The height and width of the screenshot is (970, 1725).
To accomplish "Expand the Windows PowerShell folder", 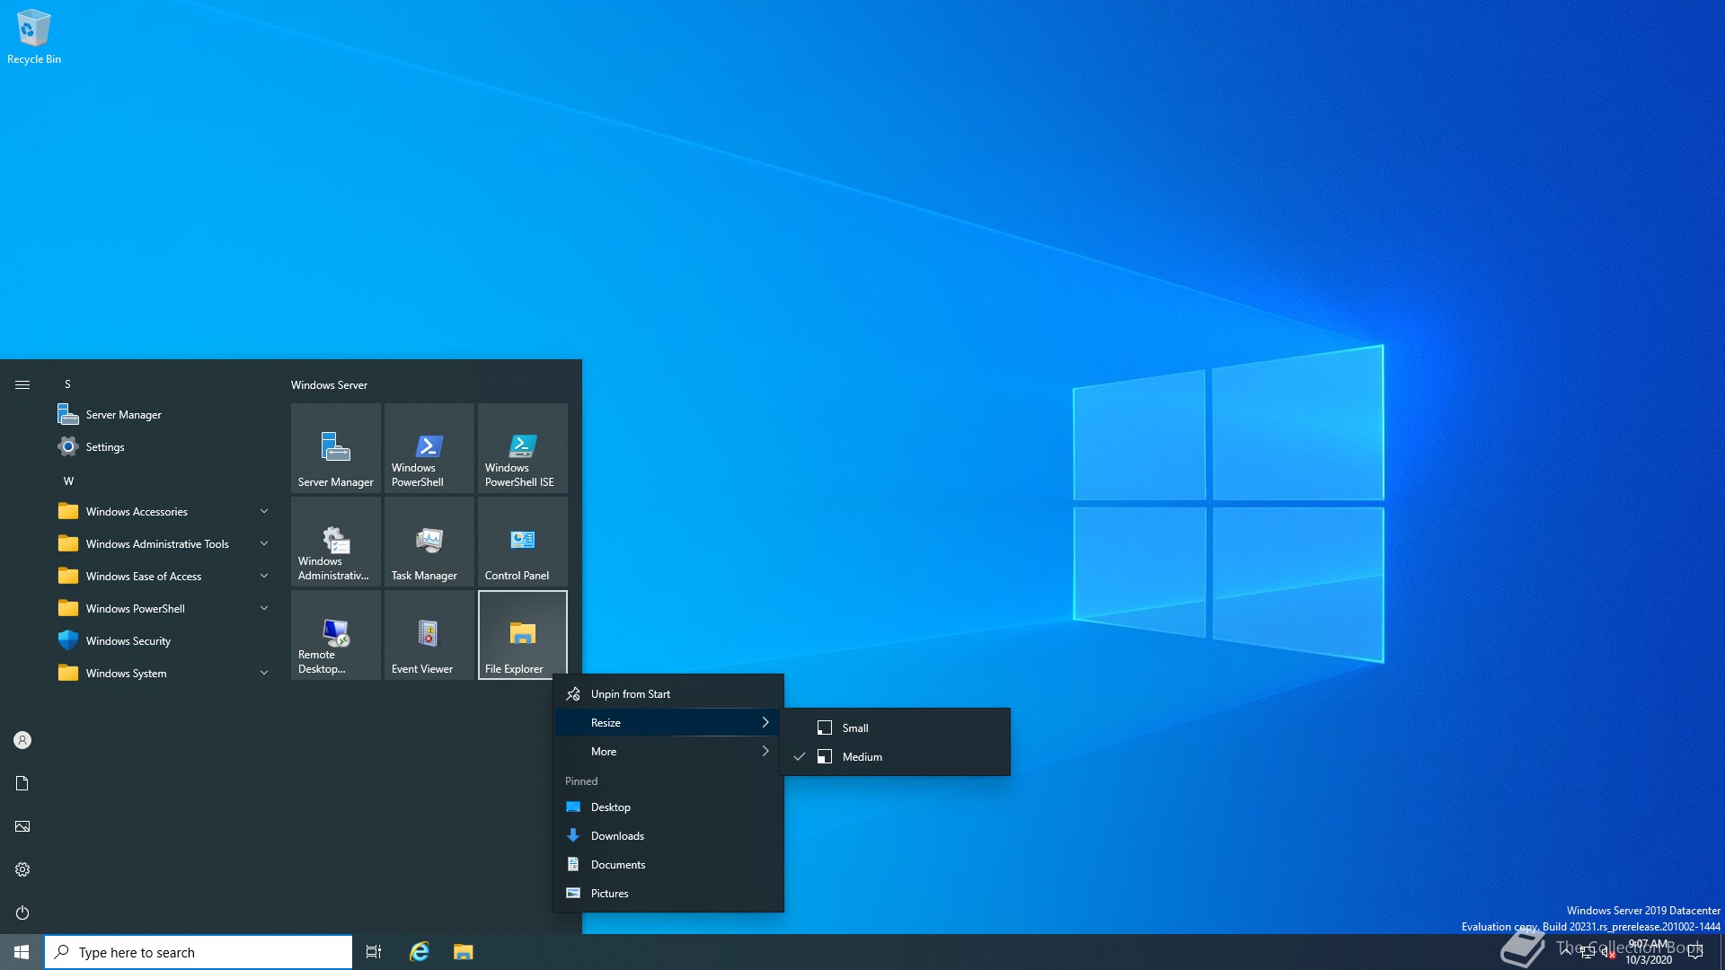I will pos(164,608).
